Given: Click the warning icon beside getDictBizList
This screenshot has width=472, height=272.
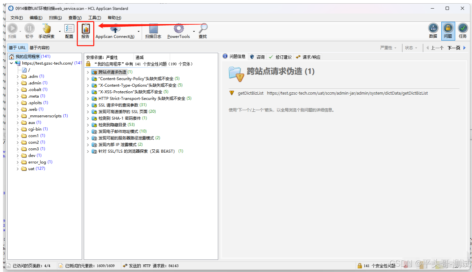Looking at the screenshot, I should point(232,93).
